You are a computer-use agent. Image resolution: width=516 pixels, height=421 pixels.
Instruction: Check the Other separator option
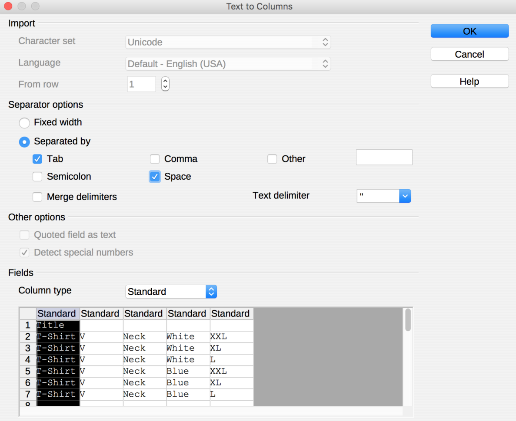[x=272, y=159]
